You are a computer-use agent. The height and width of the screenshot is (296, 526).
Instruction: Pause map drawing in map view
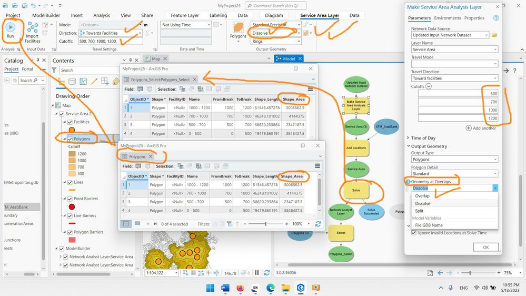[x=256, y=273]
